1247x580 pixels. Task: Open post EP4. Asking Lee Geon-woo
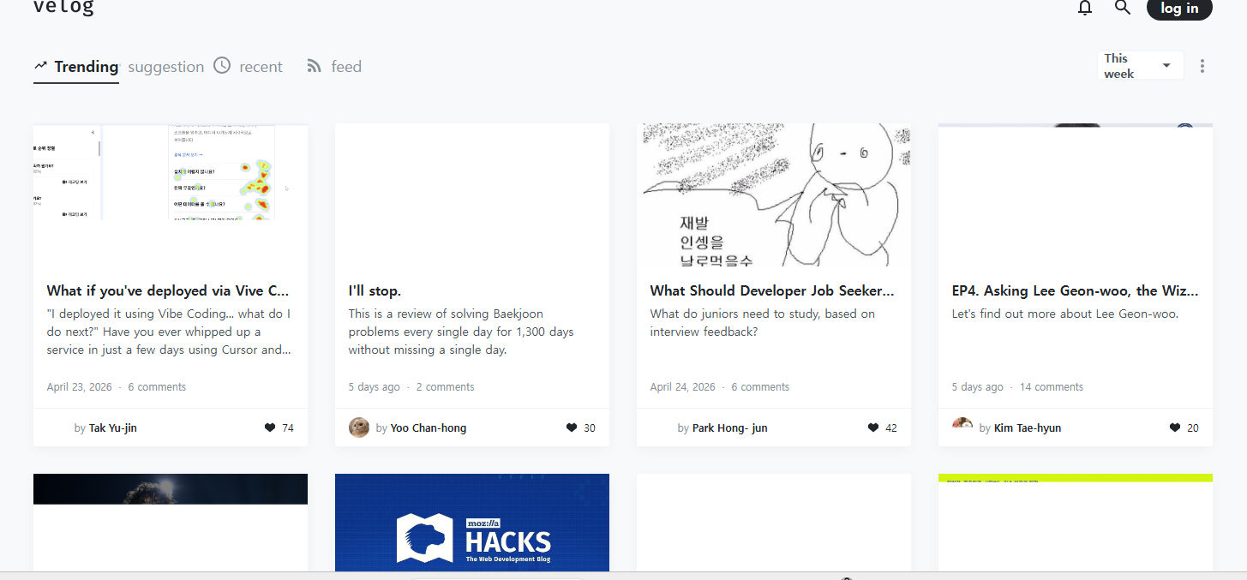[x=1075, y=290]
